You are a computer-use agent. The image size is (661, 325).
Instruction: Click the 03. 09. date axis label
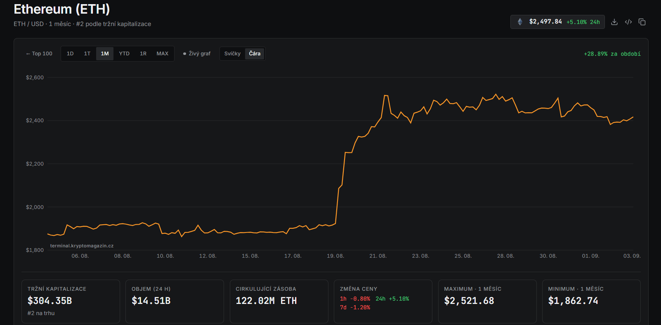(x=632, y=256)
